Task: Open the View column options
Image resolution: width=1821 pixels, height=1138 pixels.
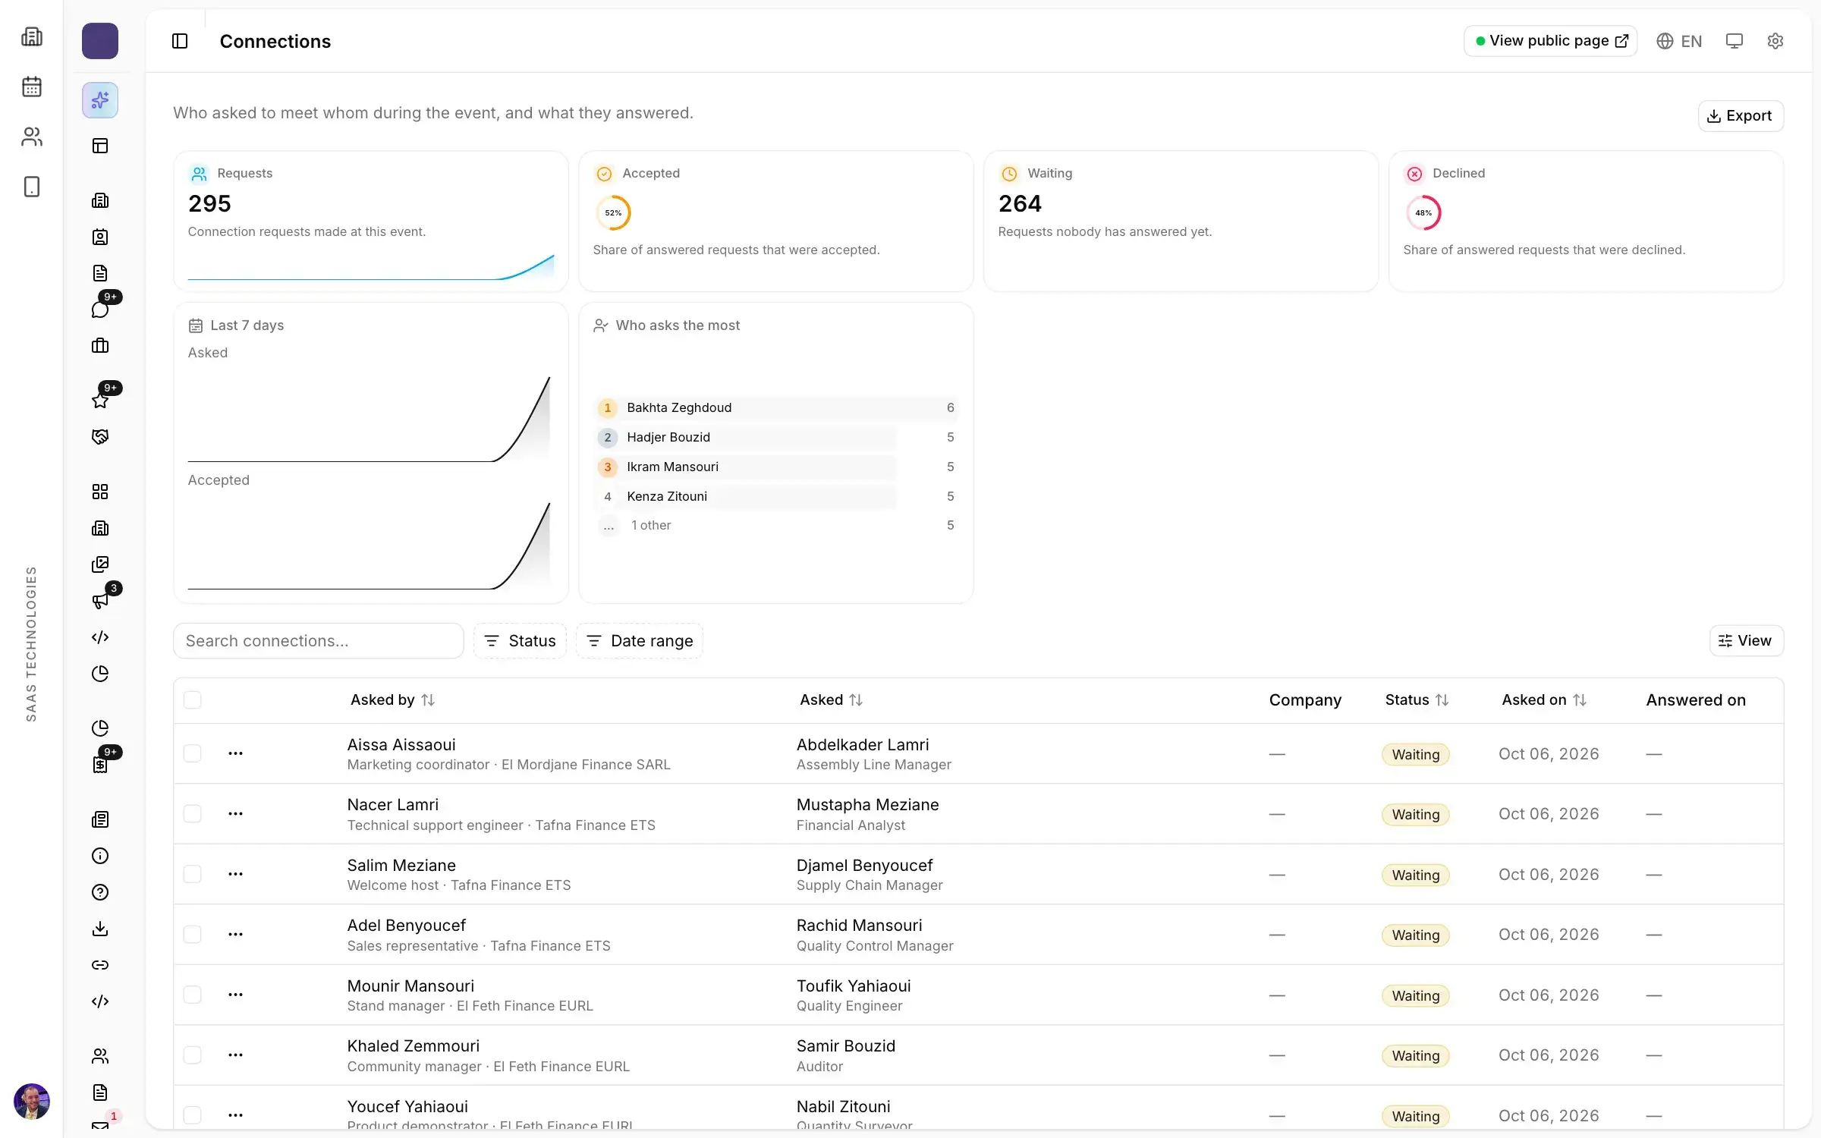Action: click(x=1746, y=641)
